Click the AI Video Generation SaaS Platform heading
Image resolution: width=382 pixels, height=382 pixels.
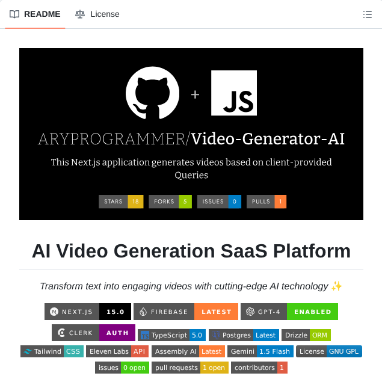coord(191,251)
